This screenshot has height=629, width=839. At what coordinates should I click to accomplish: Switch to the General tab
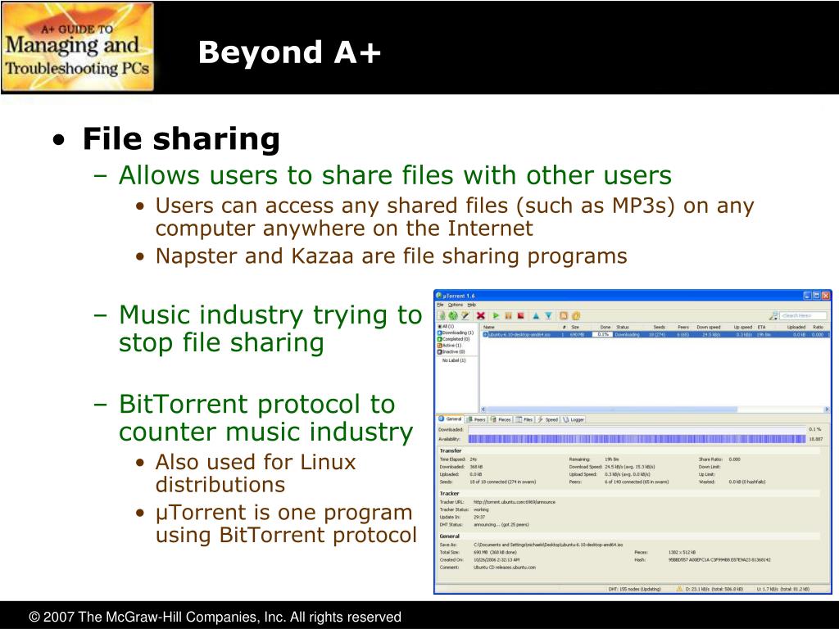(451, 419)
